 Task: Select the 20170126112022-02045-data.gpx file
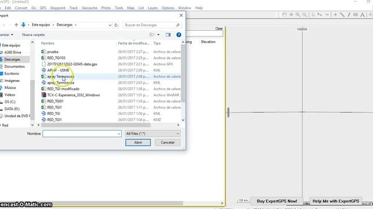point(72,64)
